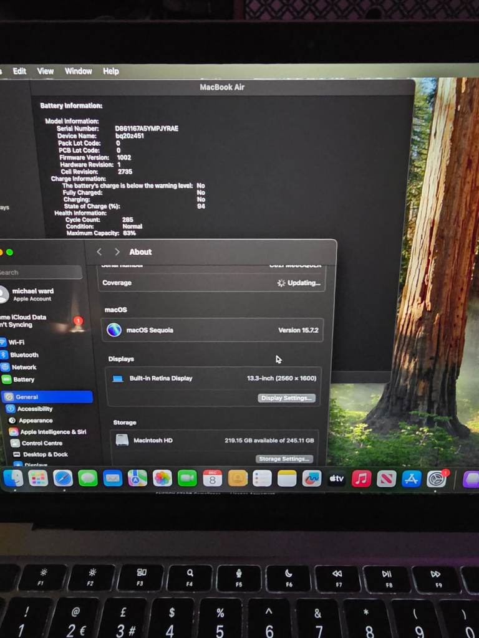Click 'Firmware Version' value 1002
The image size is (479, 638).
[124, 158]
